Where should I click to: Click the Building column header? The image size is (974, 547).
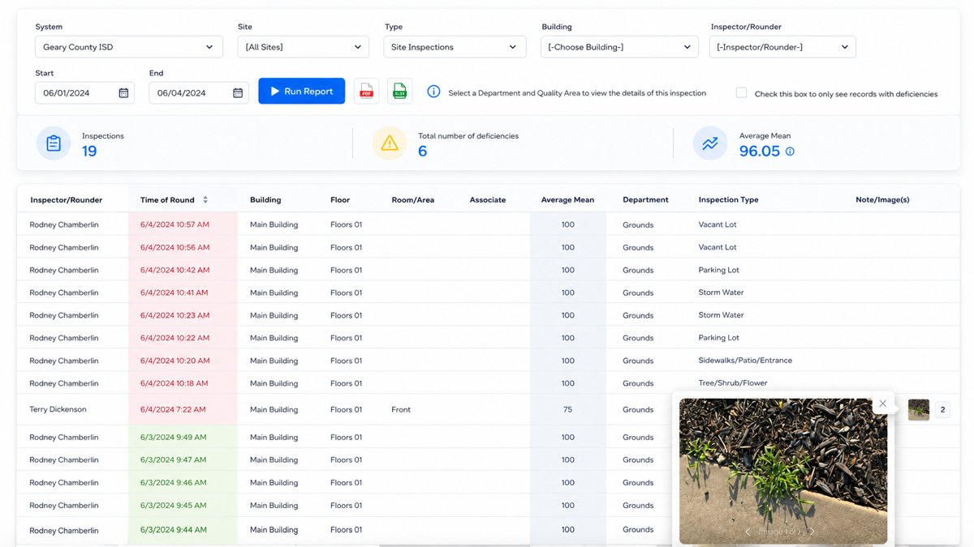[x=265, y=199]
